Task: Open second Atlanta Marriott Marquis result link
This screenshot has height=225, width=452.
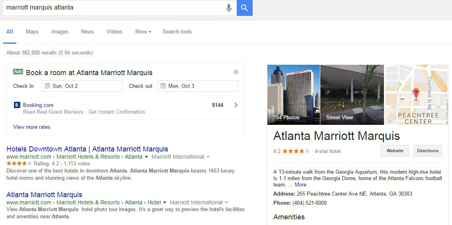Action: [x=44, y=195]
